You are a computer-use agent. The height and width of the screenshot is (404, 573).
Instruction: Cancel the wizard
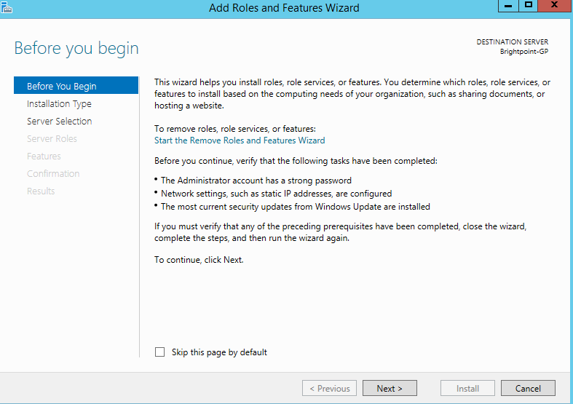click(528, 389)
